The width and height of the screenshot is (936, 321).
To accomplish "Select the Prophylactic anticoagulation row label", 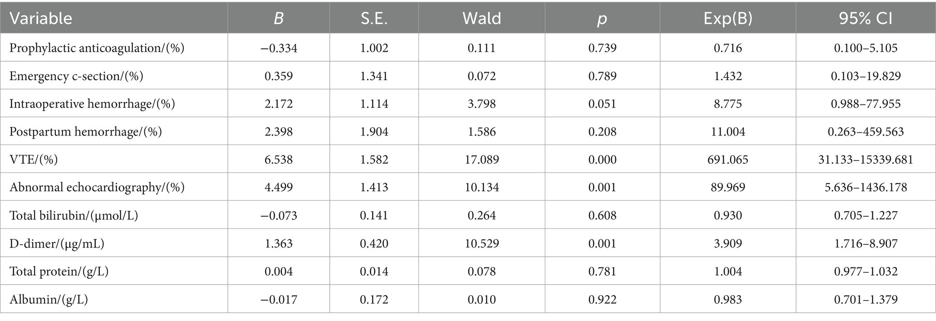I will pyautogui.click(x=97, y=48).
